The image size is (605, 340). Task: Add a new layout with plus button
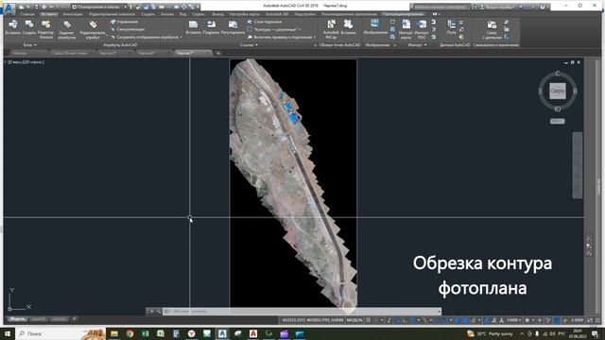(74, 319)
